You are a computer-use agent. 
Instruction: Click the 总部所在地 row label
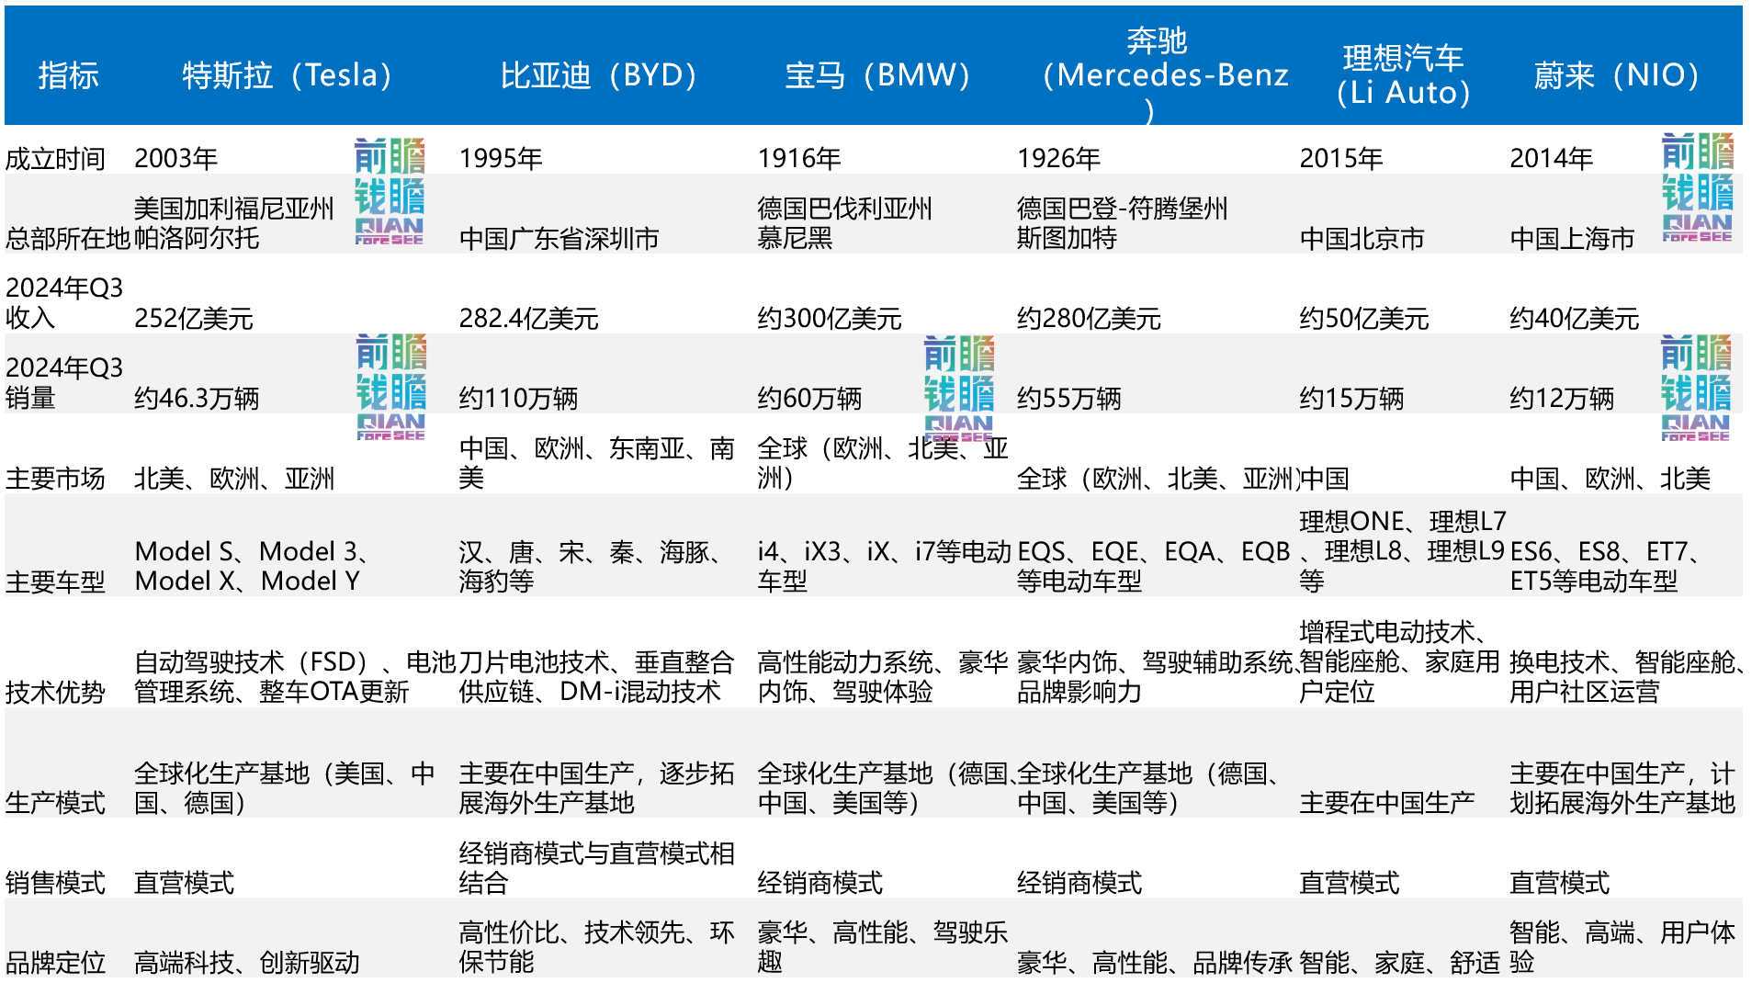click(x=67, y=239)
